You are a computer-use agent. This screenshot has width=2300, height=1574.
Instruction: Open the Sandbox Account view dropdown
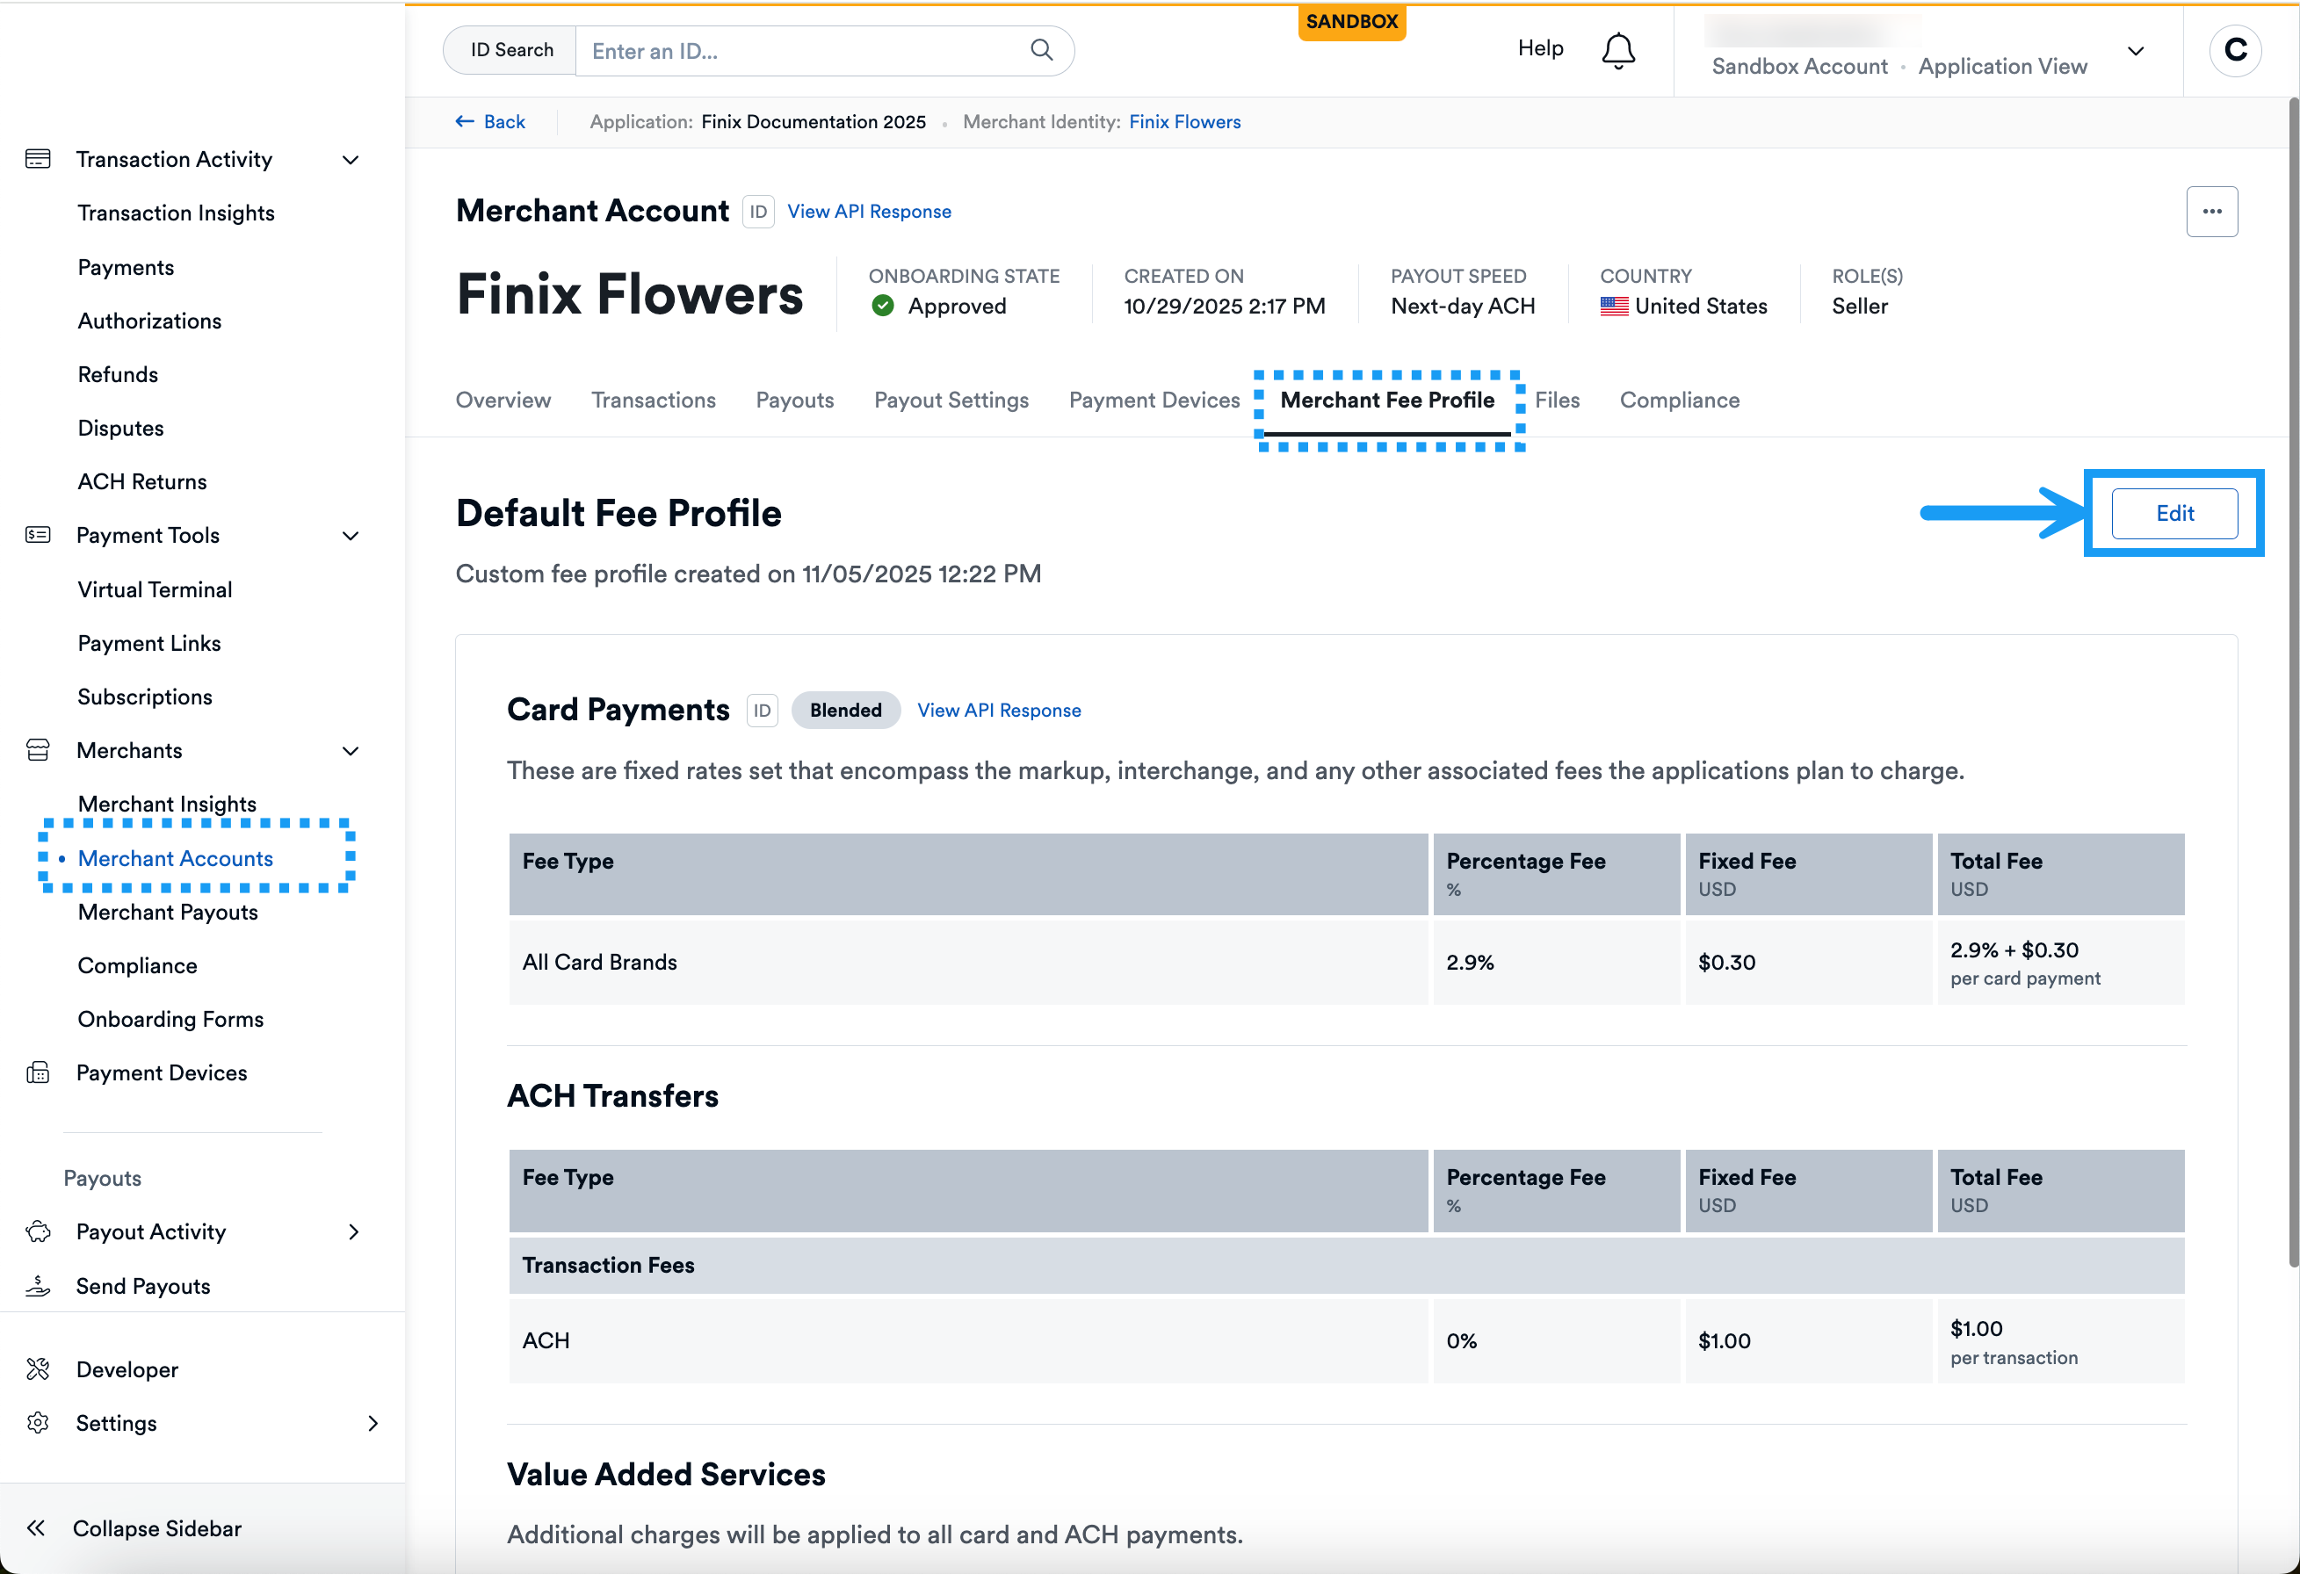[x=2135, y=52]
